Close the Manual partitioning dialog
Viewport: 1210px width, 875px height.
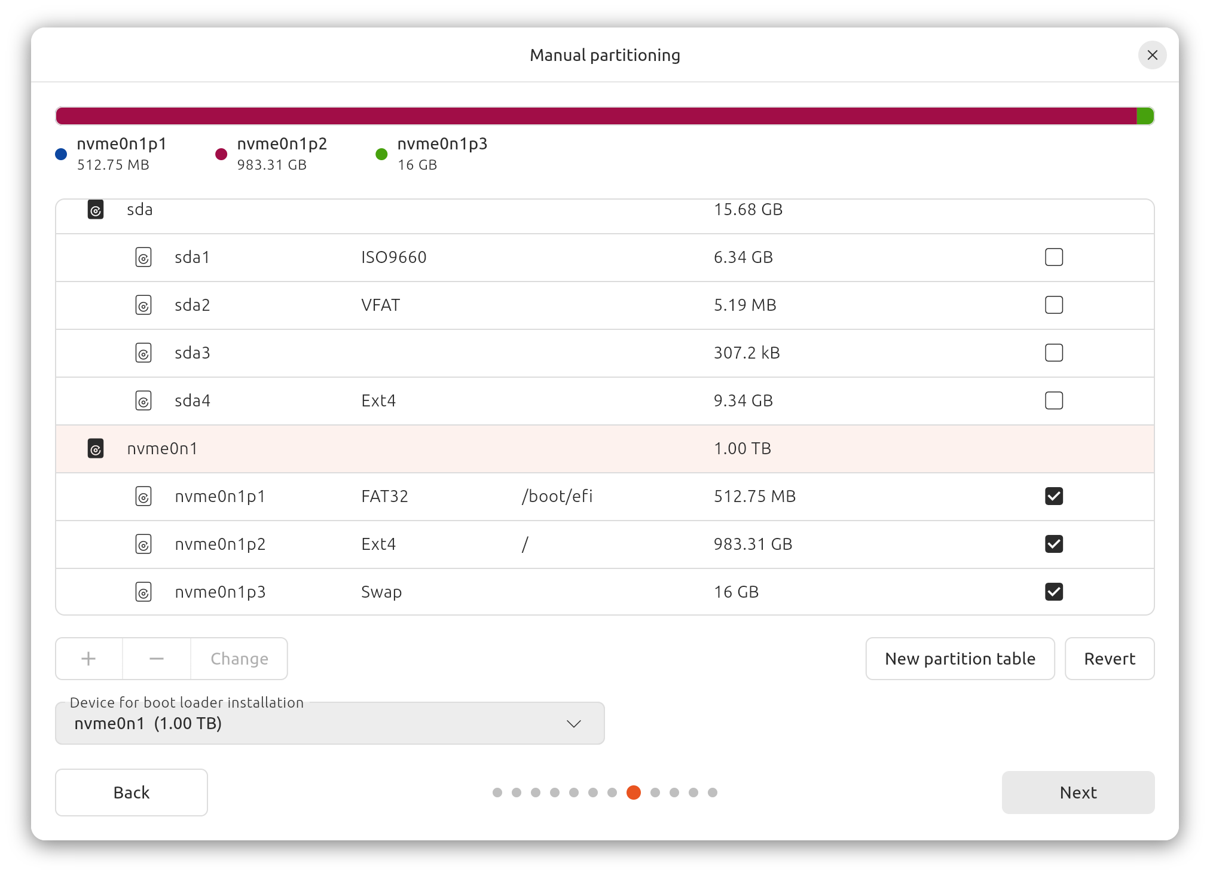(x=1152, y=55)
